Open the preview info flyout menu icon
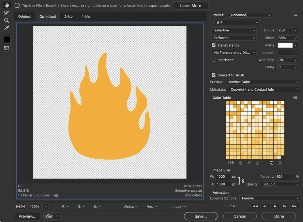This screenshot has height=222, width=303. (x=56, y=196)
